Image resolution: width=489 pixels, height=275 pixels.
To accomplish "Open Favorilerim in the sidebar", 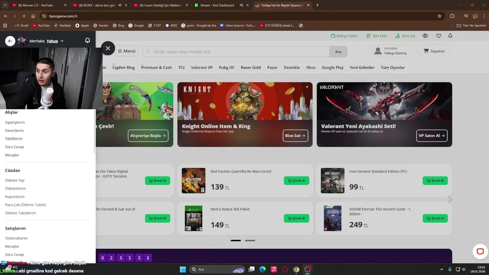I will pyautogui.click(x=15, y=131).
